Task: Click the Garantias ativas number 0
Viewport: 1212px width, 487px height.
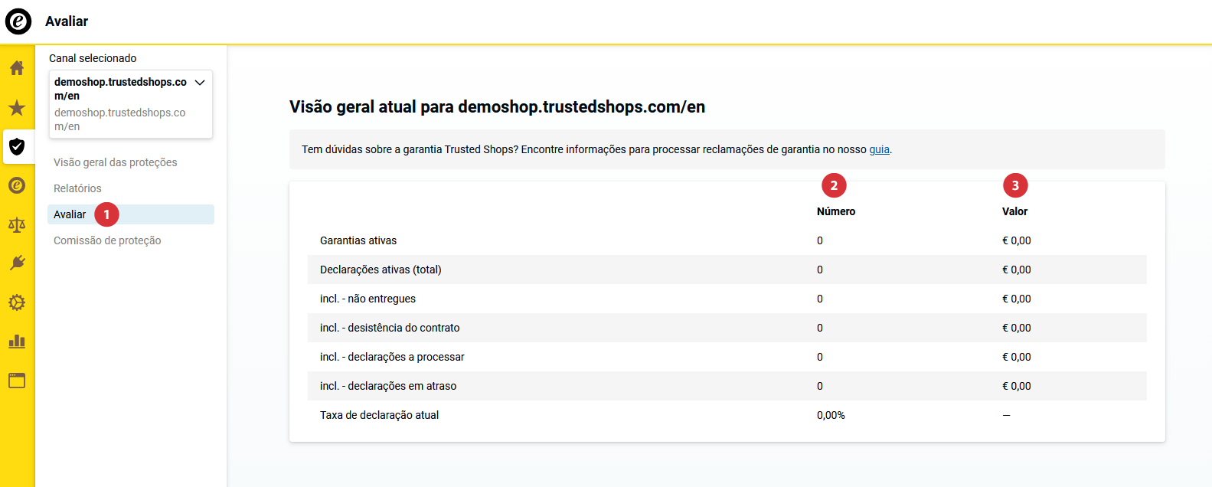Action: point(820,240)
